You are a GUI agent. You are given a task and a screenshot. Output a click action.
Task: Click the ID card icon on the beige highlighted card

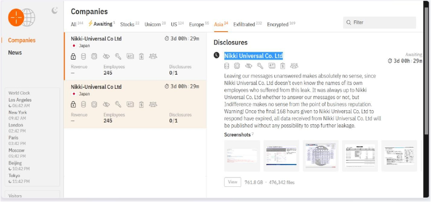click(x=130, y=104)
